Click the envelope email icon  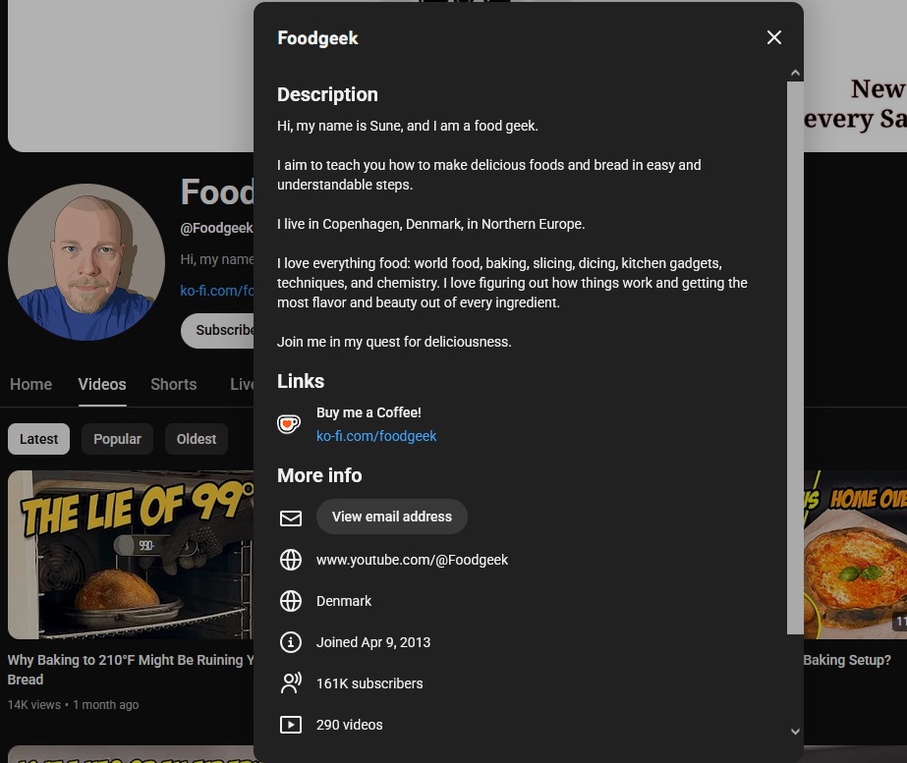(291, 518)
